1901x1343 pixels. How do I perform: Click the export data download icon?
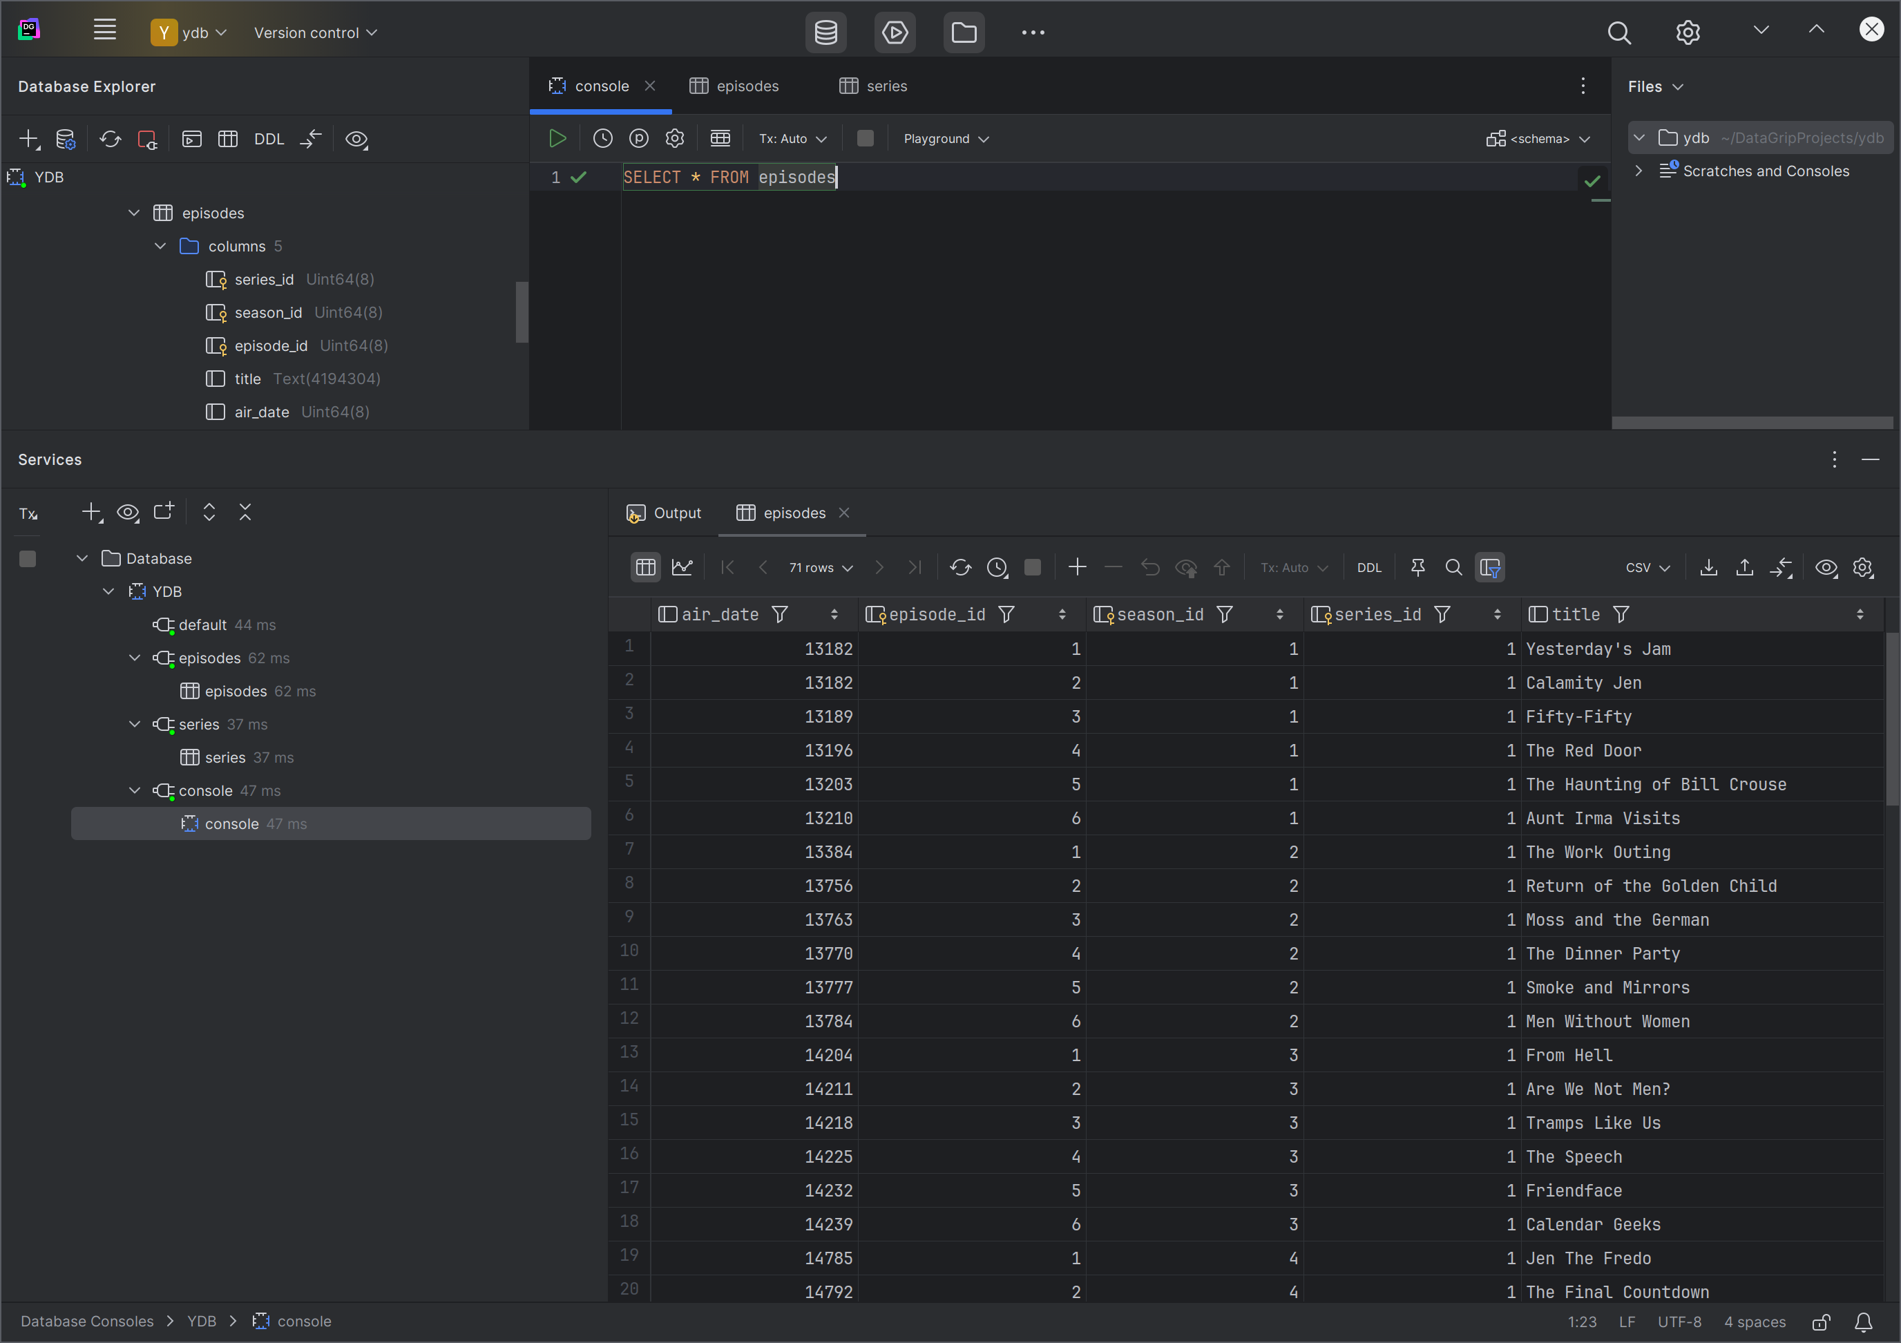point(1708,567)
